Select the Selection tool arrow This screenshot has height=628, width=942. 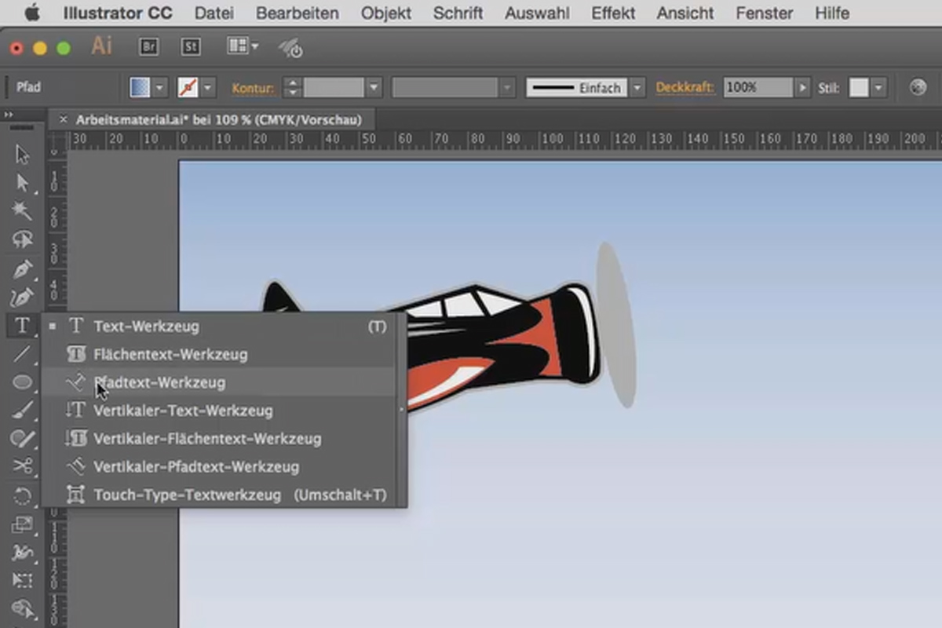pos(22,155)
